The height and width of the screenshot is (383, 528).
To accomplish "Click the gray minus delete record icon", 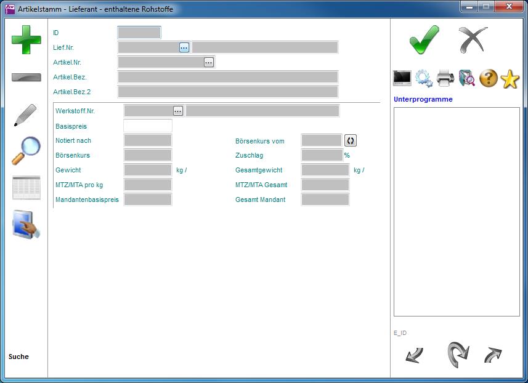I will [x=26, y=78].
